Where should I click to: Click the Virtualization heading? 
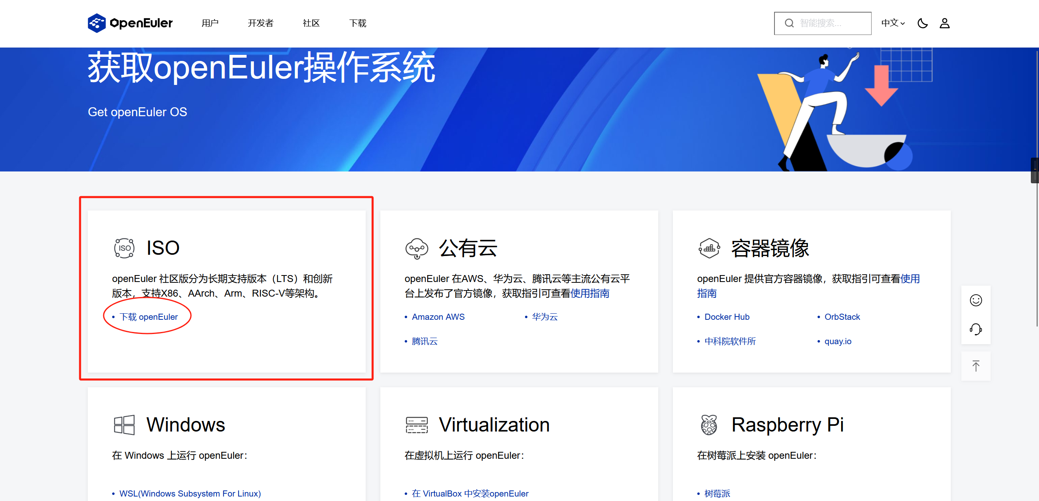point(494,425)
